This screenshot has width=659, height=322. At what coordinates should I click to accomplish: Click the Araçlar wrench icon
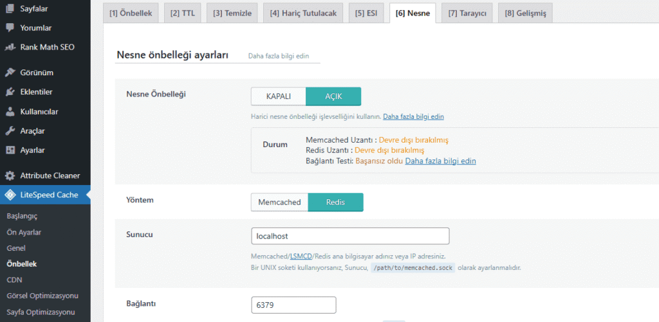click(x=10, y=130)
